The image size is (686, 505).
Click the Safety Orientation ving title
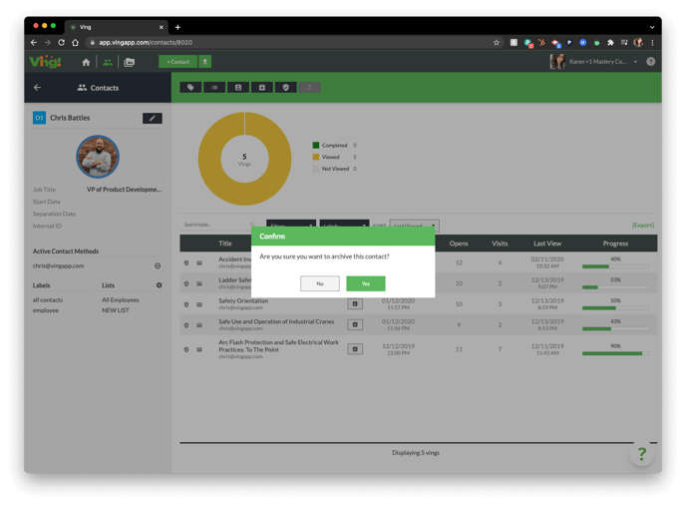pyautogui.click(x=243, y=300)
